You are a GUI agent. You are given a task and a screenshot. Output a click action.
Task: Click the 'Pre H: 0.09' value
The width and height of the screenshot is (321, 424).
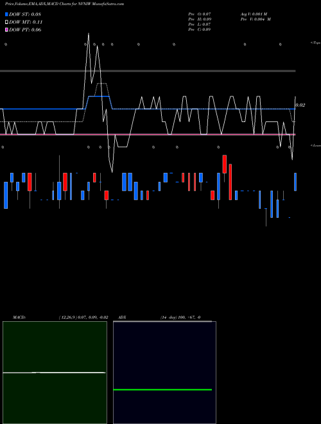coord(200,19)
